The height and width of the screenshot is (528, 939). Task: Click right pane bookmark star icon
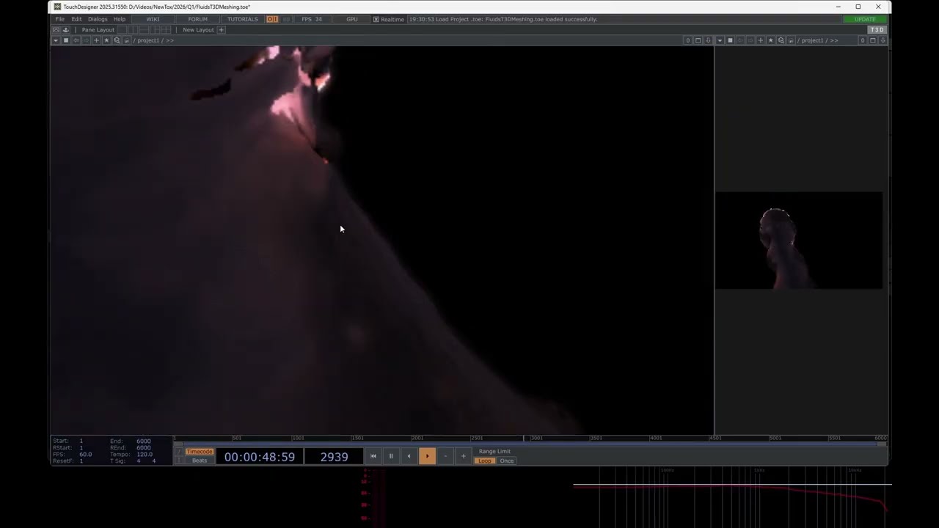[x=770, y=40]
